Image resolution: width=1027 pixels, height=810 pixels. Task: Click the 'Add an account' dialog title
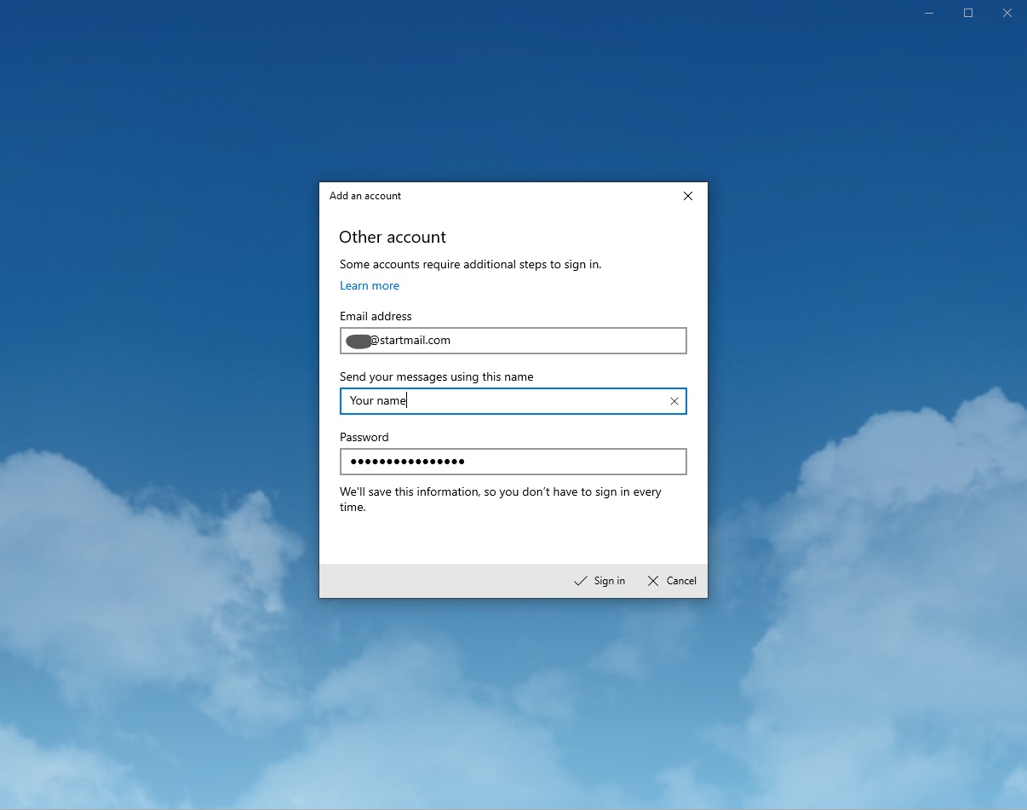[x=365, y=196]
